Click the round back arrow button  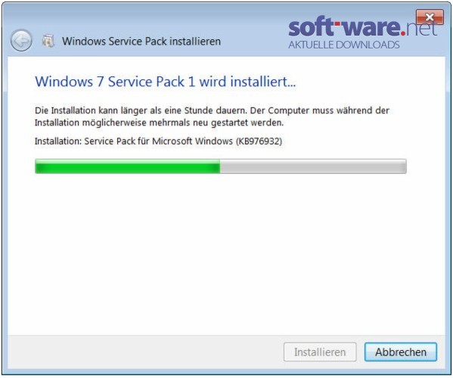pyautogui.click(x=21, y=41)
